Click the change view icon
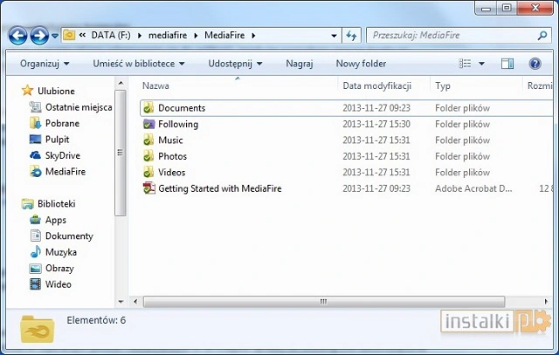 click(465, 64)
